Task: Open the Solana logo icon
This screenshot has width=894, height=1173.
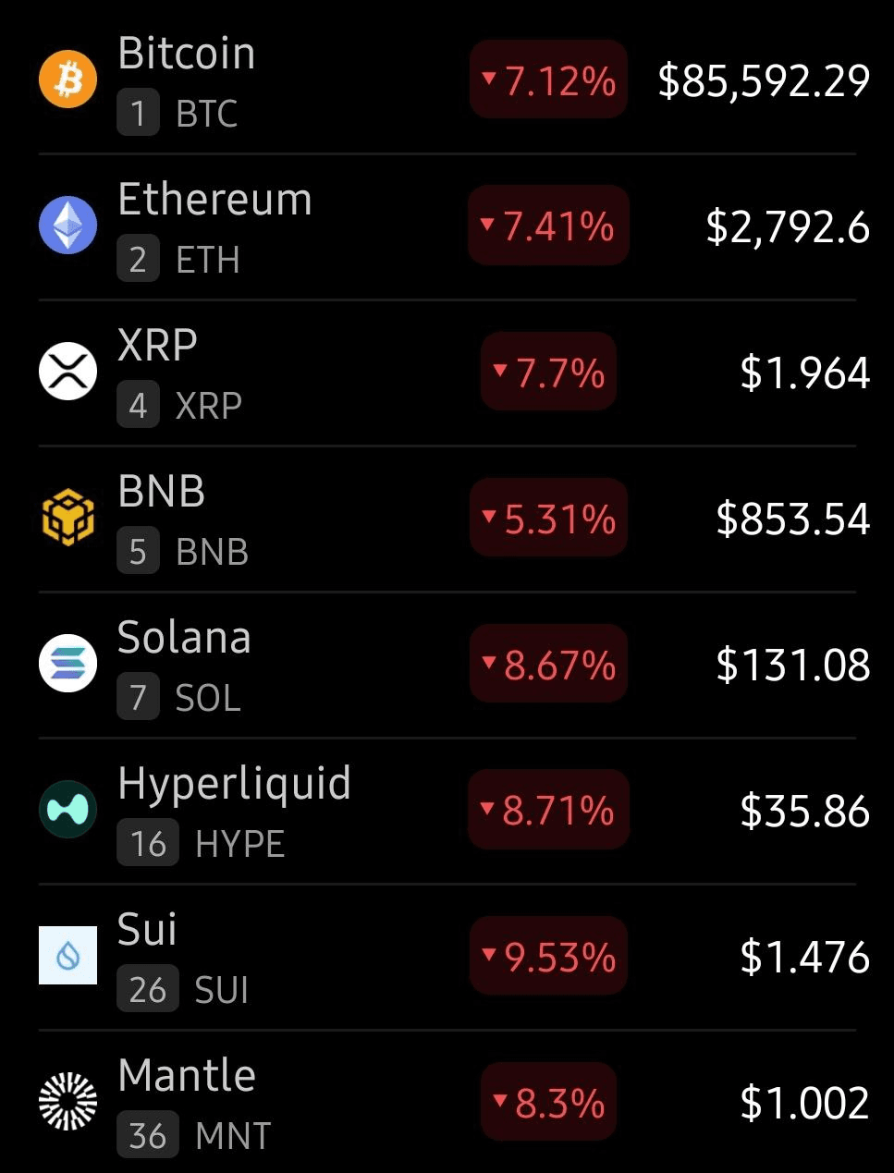Action: 67,664
